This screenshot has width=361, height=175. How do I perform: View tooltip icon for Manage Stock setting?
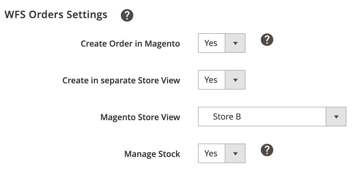pyautogui.click(x=267, y=150)
